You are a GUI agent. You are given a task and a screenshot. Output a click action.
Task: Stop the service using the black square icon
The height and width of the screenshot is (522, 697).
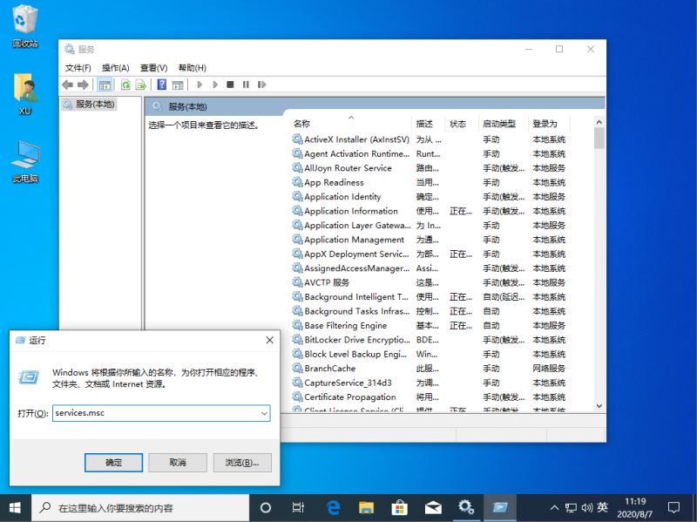[229, 85]
